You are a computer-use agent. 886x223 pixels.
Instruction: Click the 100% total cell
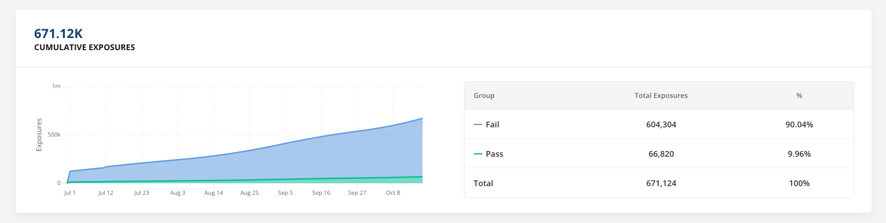[799, 183]
